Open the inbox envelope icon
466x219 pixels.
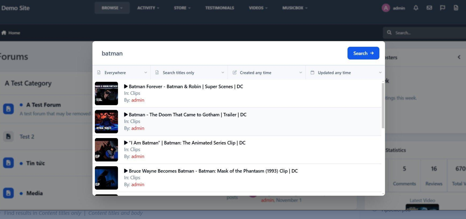coord(429,8)
